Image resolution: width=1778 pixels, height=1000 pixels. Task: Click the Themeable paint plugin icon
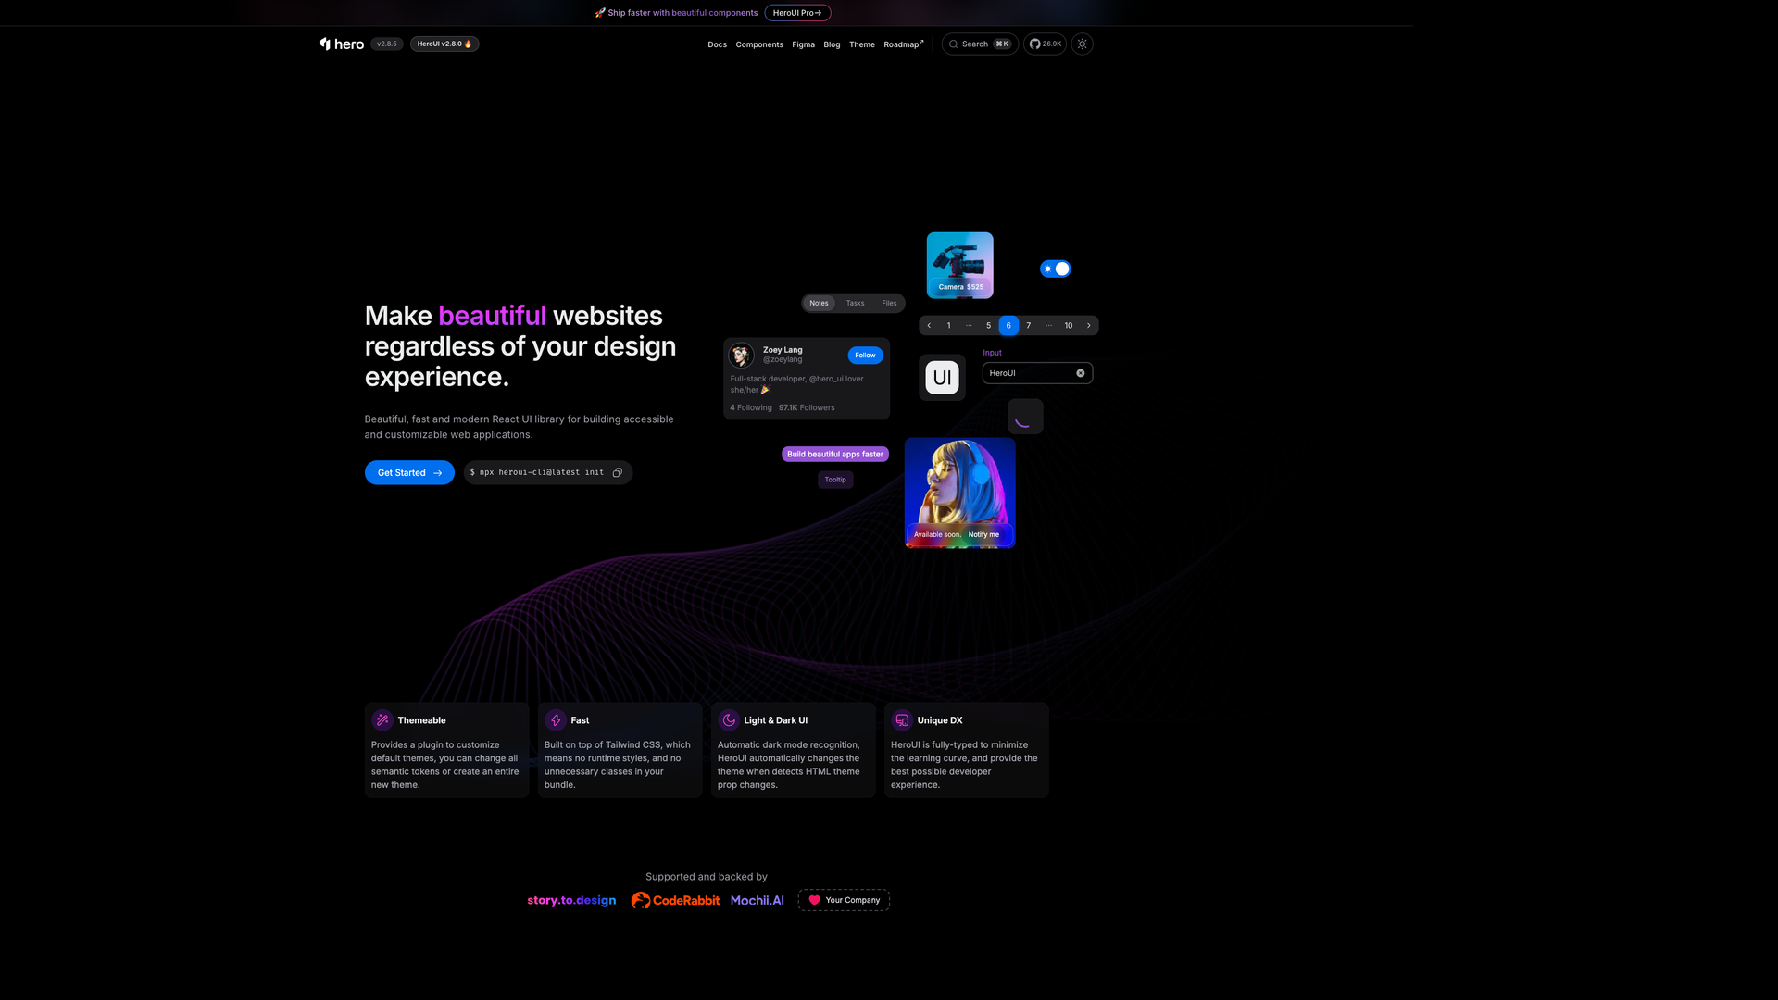coord(382,719)
